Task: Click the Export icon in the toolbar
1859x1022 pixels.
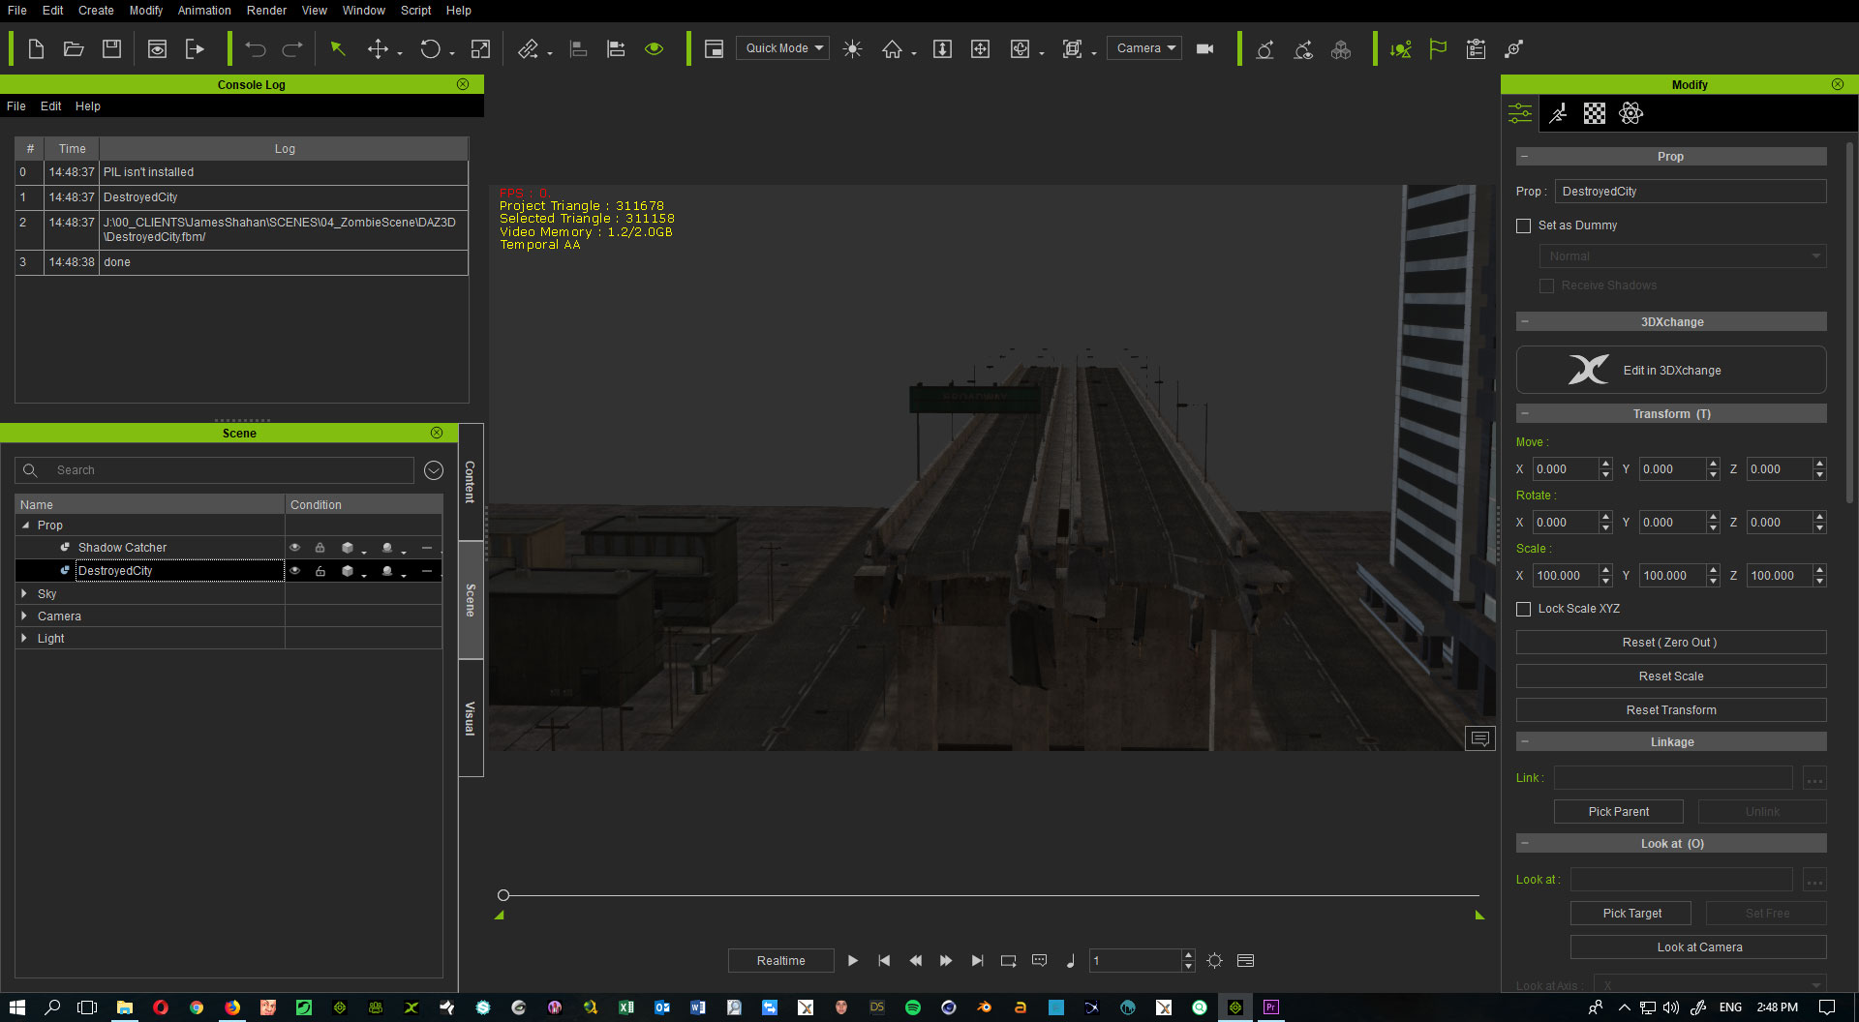Action: [195, 48]
